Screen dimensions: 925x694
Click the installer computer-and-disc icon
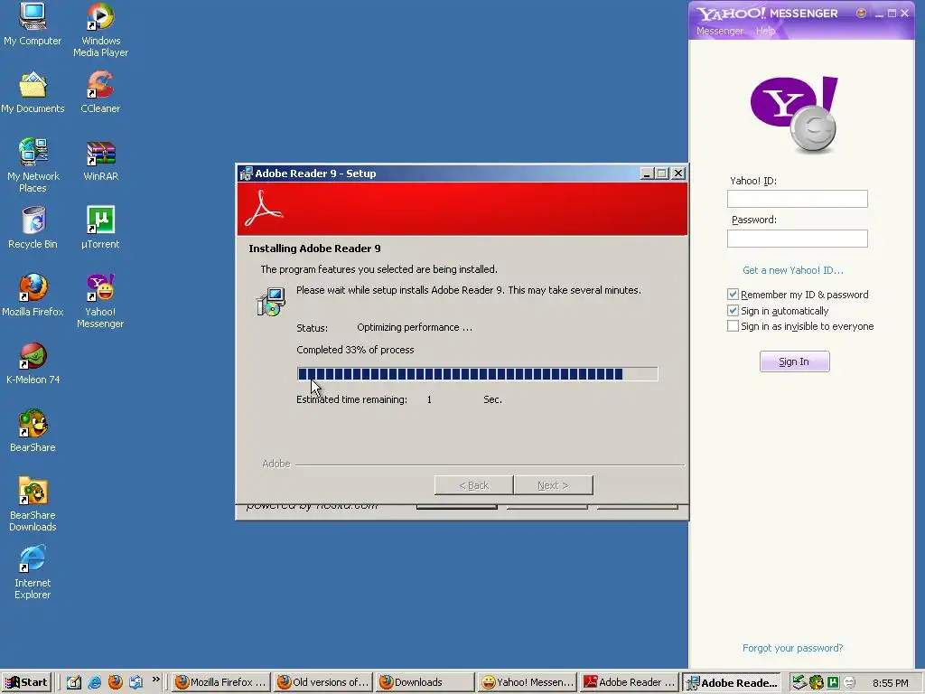271,302
